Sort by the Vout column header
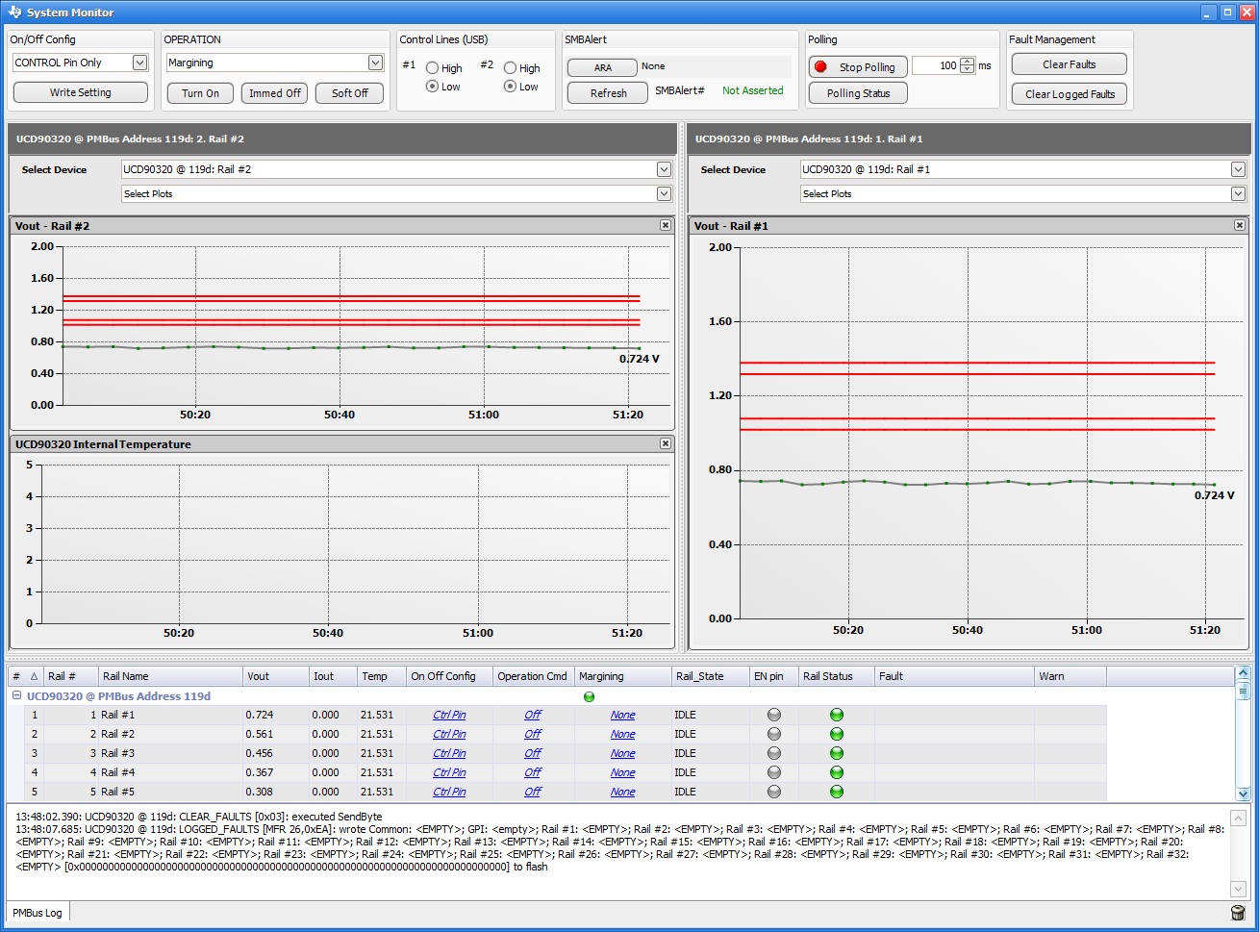Viewport: 1259px width, 932px height. [x=275, y=676]
